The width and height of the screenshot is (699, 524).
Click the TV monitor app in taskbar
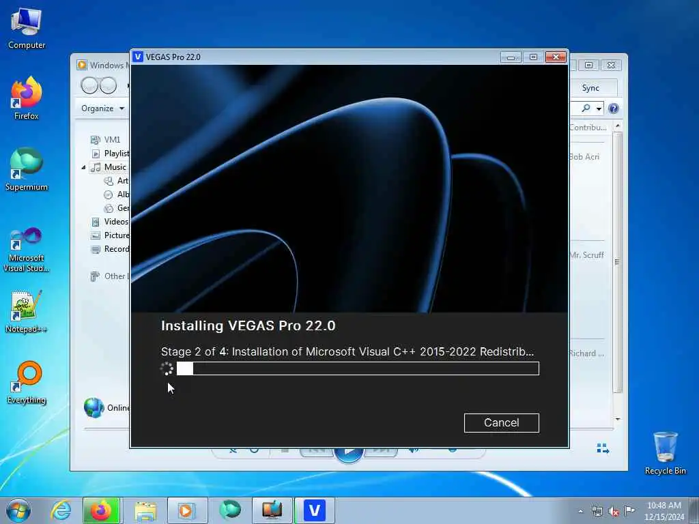[272, 510]
